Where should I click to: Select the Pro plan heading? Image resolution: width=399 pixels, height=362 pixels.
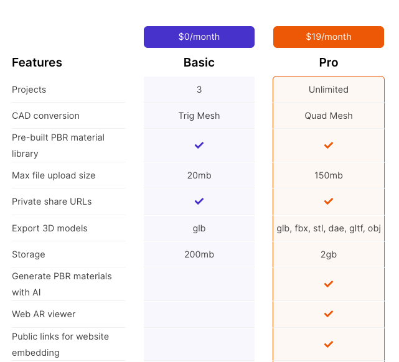pos(329,63)
